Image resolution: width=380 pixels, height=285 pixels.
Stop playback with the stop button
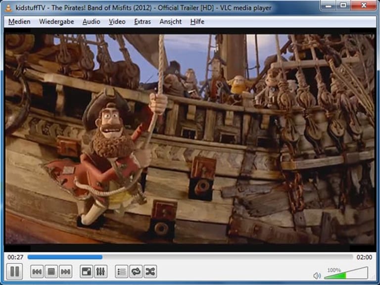click(x=51, y=272)
